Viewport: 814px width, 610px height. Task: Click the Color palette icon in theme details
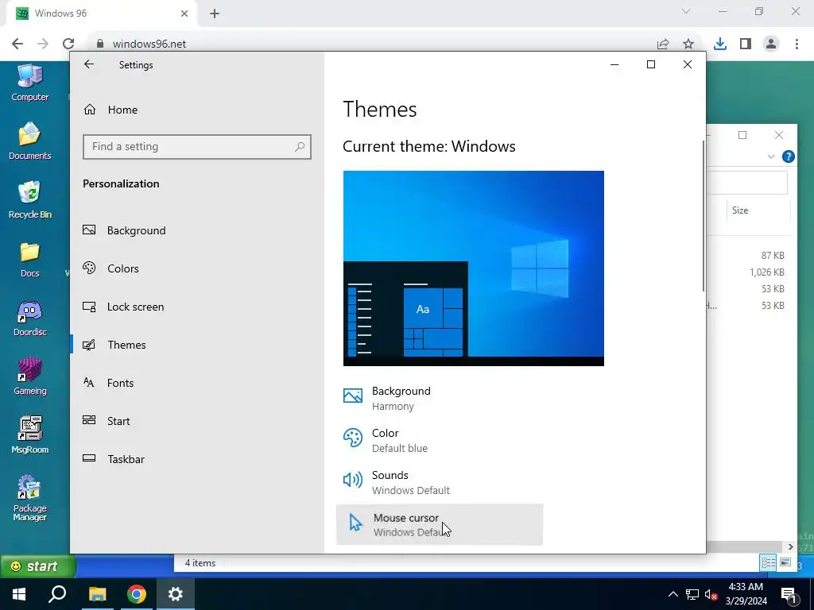pos(352,438)
